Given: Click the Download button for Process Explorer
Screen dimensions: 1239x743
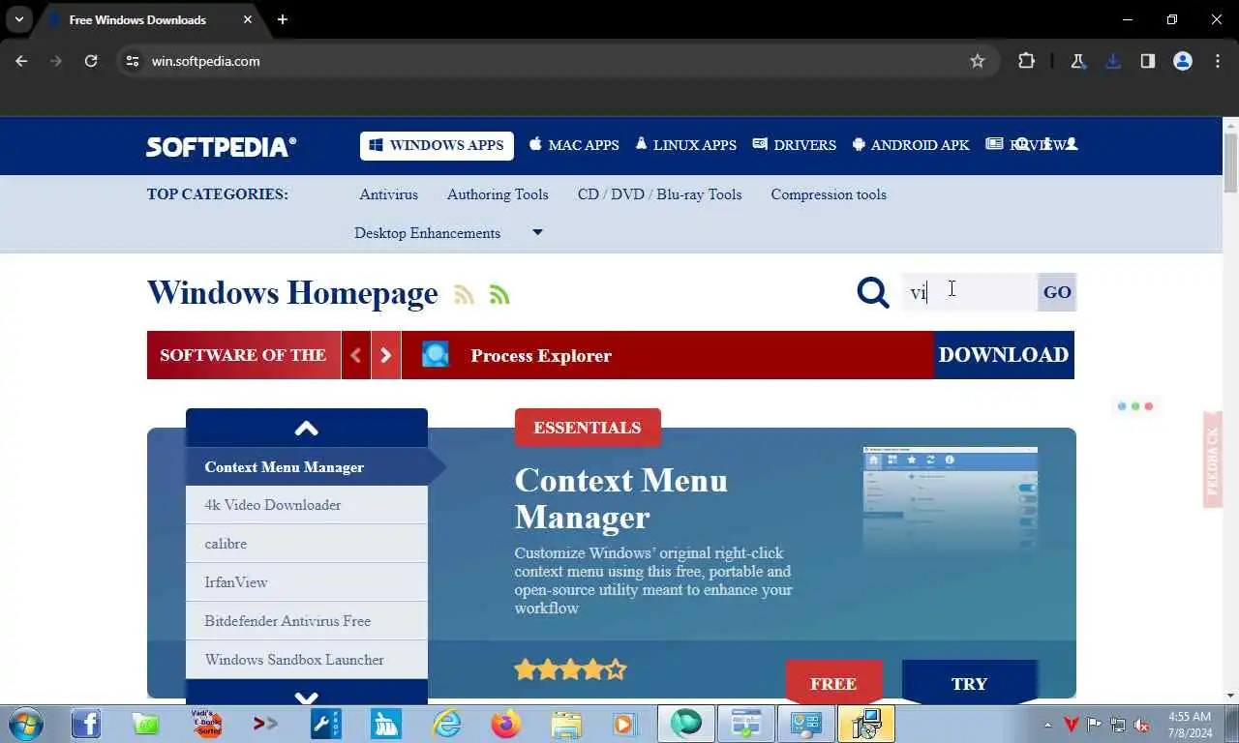Looking at the screenshot, I should tap(1004, 355).
